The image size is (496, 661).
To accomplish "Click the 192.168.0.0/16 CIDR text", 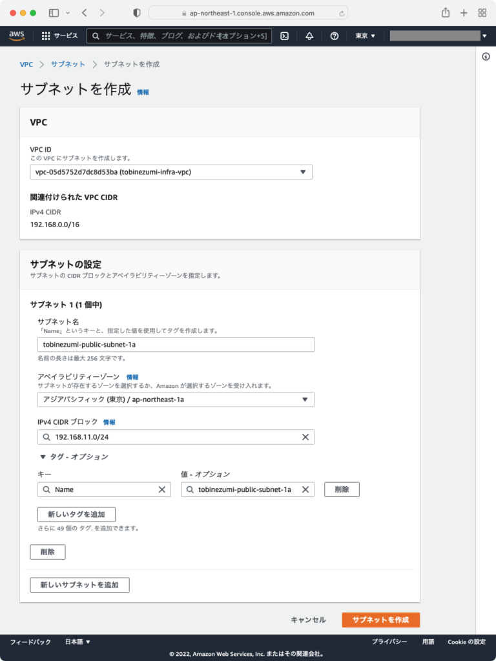I will point(55,225).
